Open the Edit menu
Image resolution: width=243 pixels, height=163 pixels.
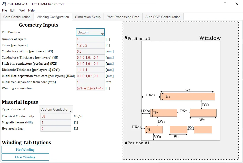coord(13,10)
